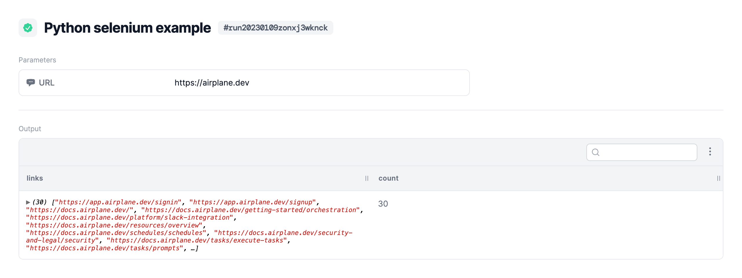Click the run ID badge #run20230109zonxj3wknck

click(x=275, y=28)
